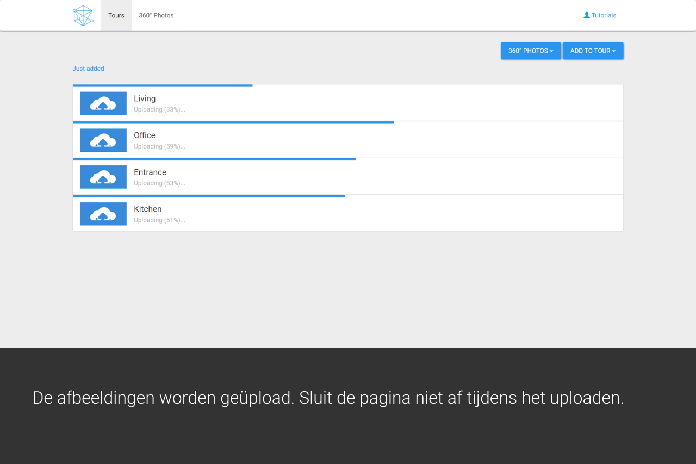Expand the ADD TO TOUR dropdown
Image resolution: width=696 pixels, height=464 pixels.
(593, 51)
